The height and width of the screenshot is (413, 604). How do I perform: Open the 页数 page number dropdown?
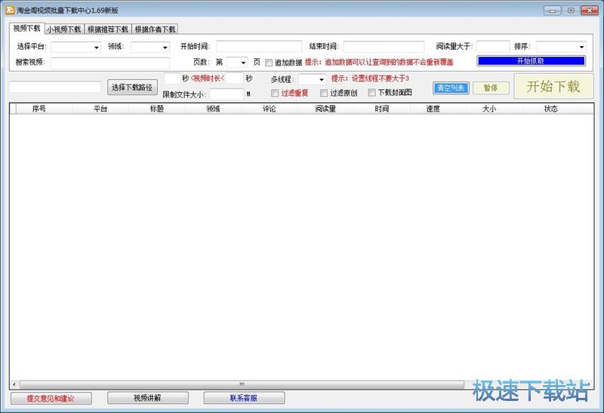tap(236, 63)
